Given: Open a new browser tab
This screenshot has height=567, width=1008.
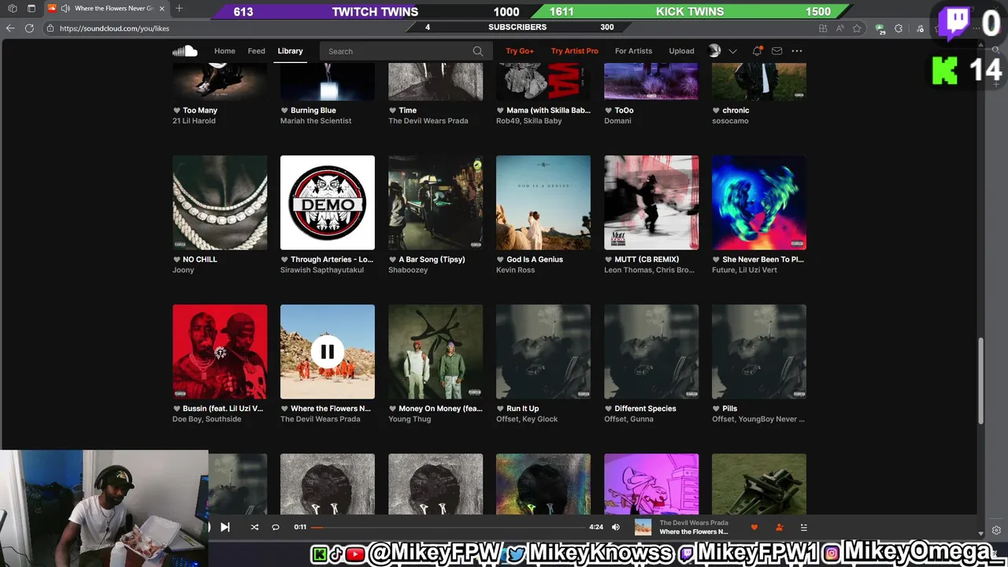Looking at the screenshot, I should 179,9.
